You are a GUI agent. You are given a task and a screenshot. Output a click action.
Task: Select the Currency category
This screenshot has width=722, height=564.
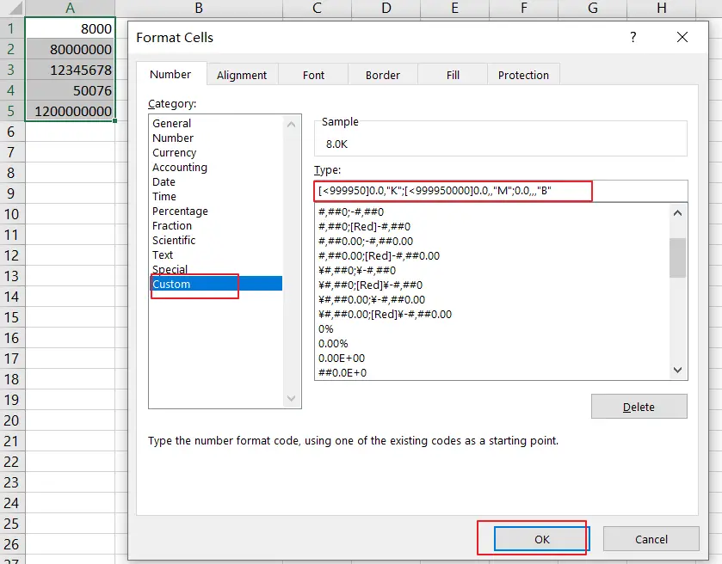click(x=174, y=152)
